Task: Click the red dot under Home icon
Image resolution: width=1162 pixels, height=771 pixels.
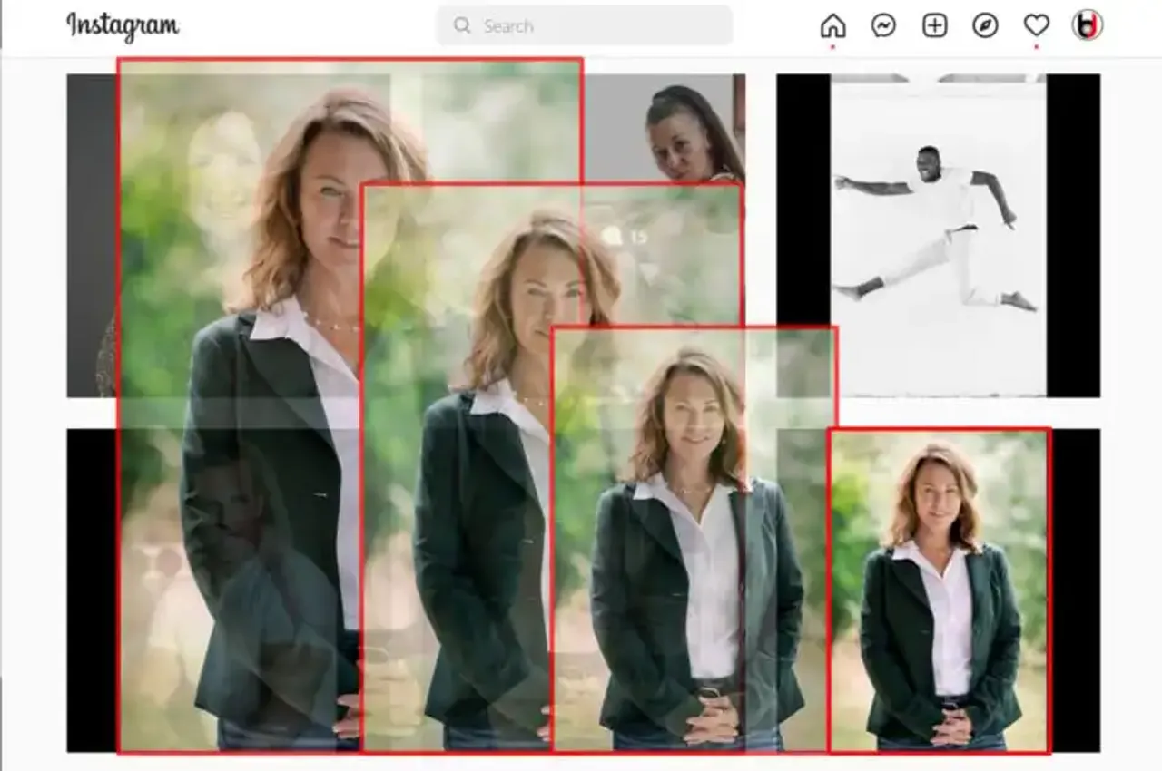Action: (x=832, y=46)
